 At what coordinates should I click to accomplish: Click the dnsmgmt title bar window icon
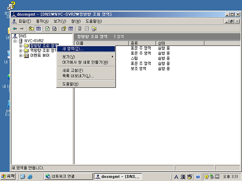[14, 14]
